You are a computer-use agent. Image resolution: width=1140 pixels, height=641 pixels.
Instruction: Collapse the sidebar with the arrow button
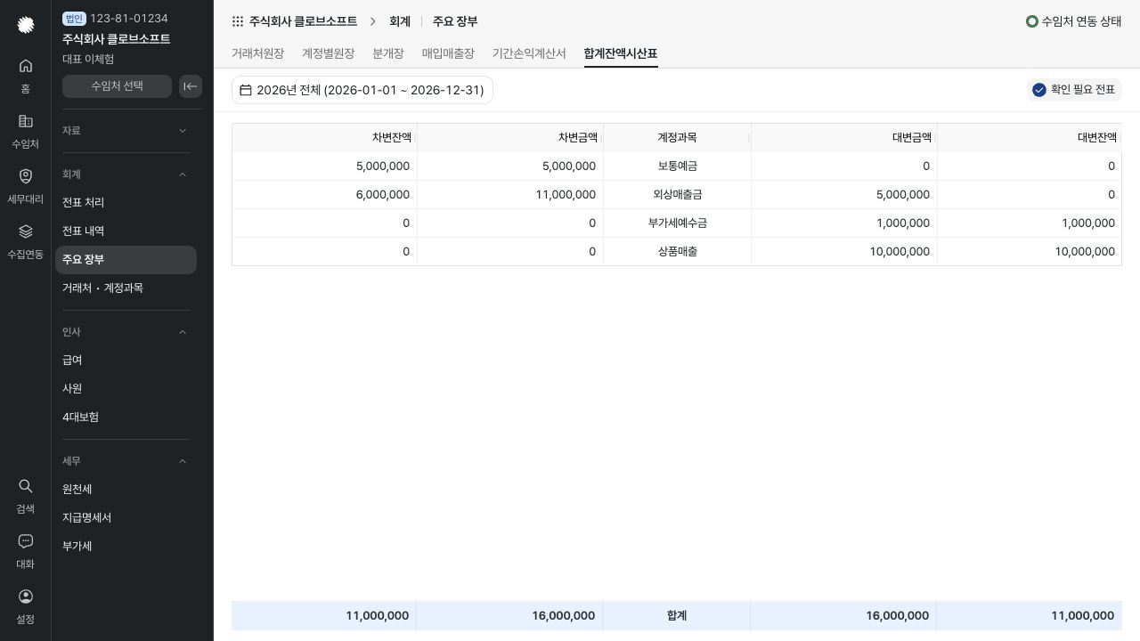point(191,86)
